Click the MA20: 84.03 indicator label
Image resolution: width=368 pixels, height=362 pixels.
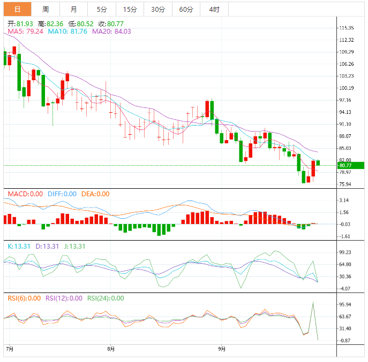pyautogui.click(x=111, y=32)
